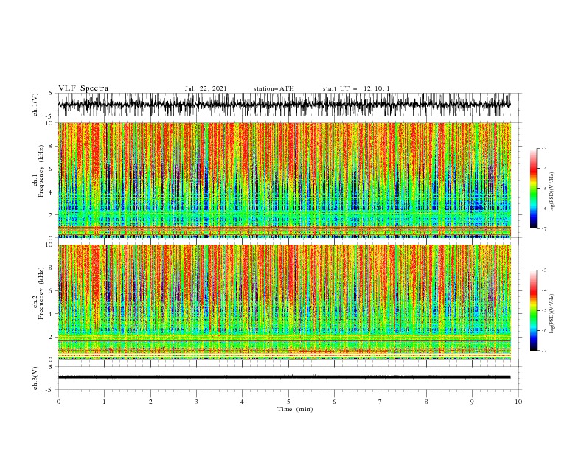
Task: Click the "4" tick on ch.1 frequency axis
Action: 51,192
